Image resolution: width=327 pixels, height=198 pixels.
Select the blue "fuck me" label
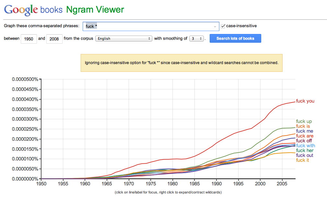pyautogui.click(x=304, y=131)
